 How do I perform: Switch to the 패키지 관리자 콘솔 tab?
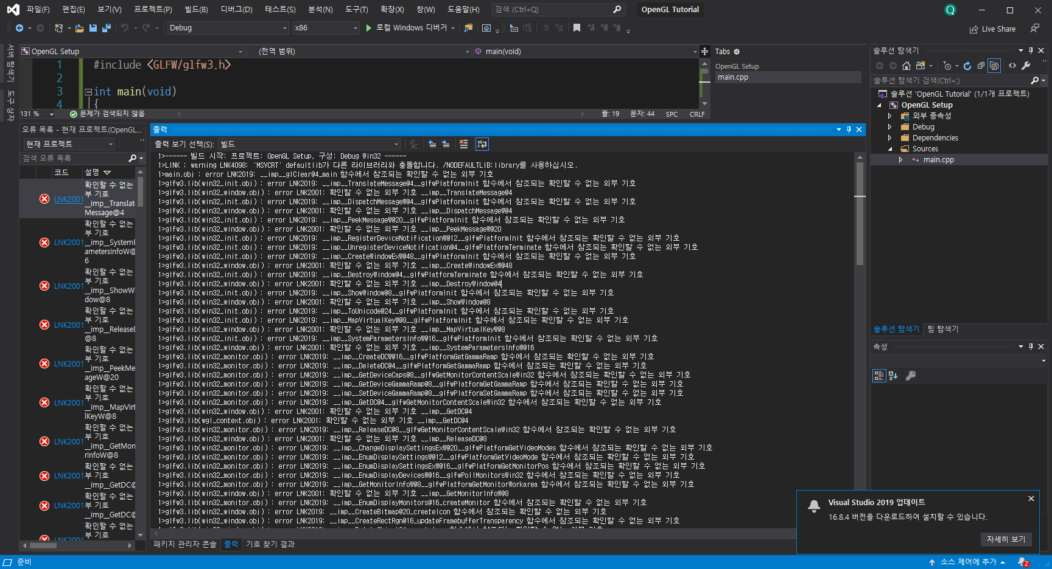pyautogui.click(x=185, y=544)
